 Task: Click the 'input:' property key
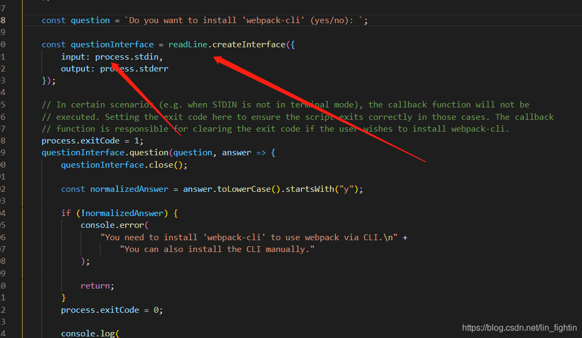(x=75, y=57)
